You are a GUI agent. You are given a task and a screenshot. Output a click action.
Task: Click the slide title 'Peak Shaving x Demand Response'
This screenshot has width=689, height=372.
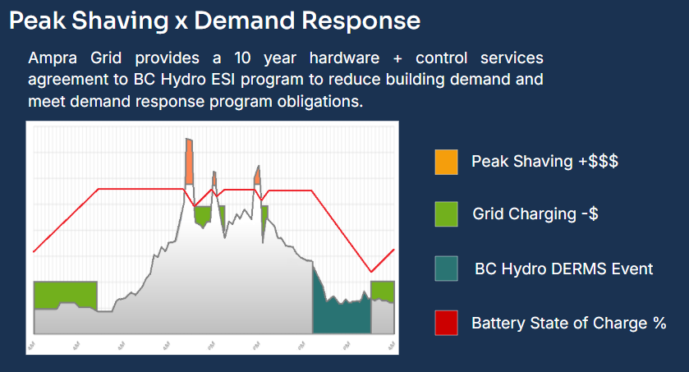215,21
